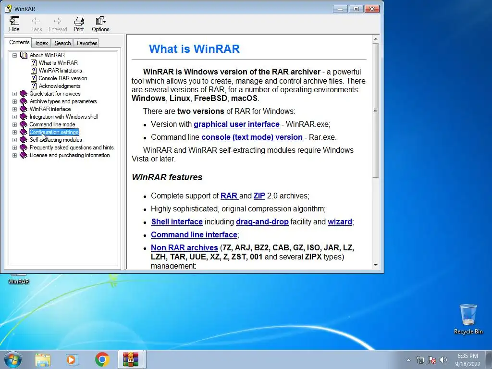
Task: Launch Windows Media Player from the taskbar
Action: [72, 359]
